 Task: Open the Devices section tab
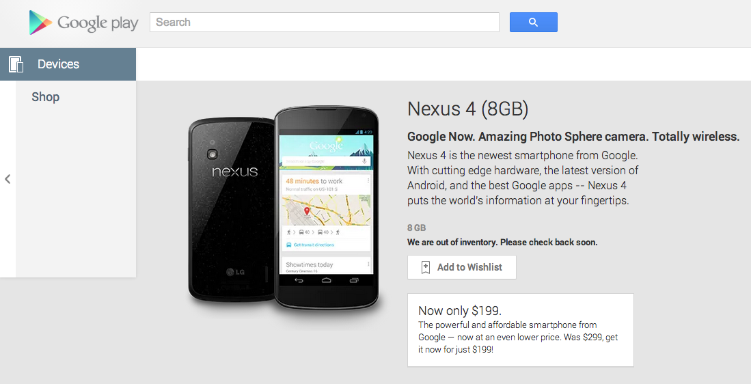(68, 64)
